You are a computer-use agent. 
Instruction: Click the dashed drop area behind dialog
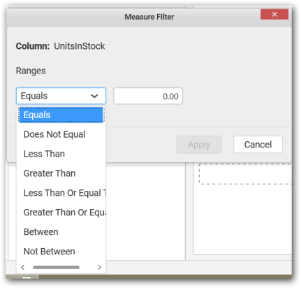245,174
